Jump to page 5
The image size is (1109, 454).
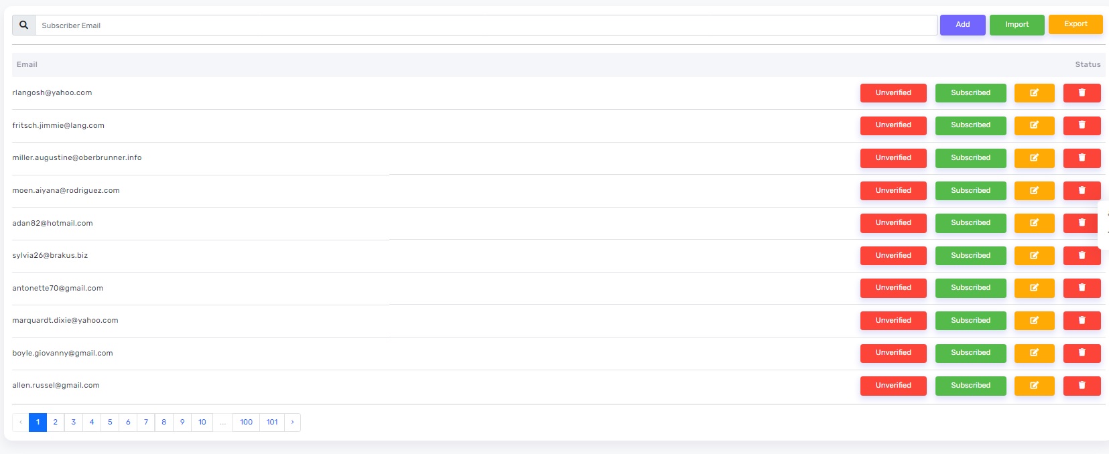[110, 423]
